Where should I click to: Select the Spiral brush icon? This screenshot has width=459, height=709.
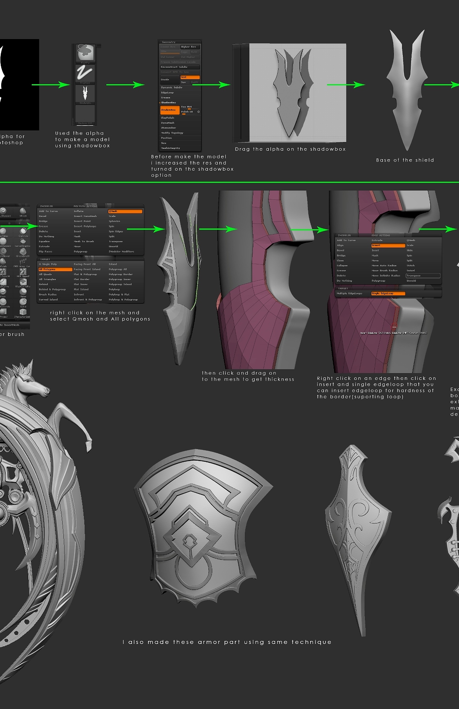click(x=23, y=302)
